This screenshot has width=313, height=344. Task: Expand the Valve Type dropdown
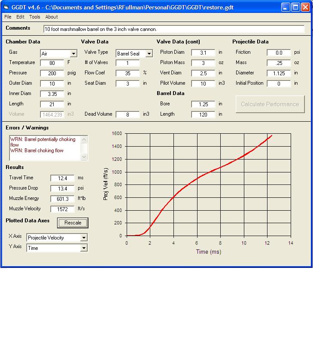[x=149, y=54]
